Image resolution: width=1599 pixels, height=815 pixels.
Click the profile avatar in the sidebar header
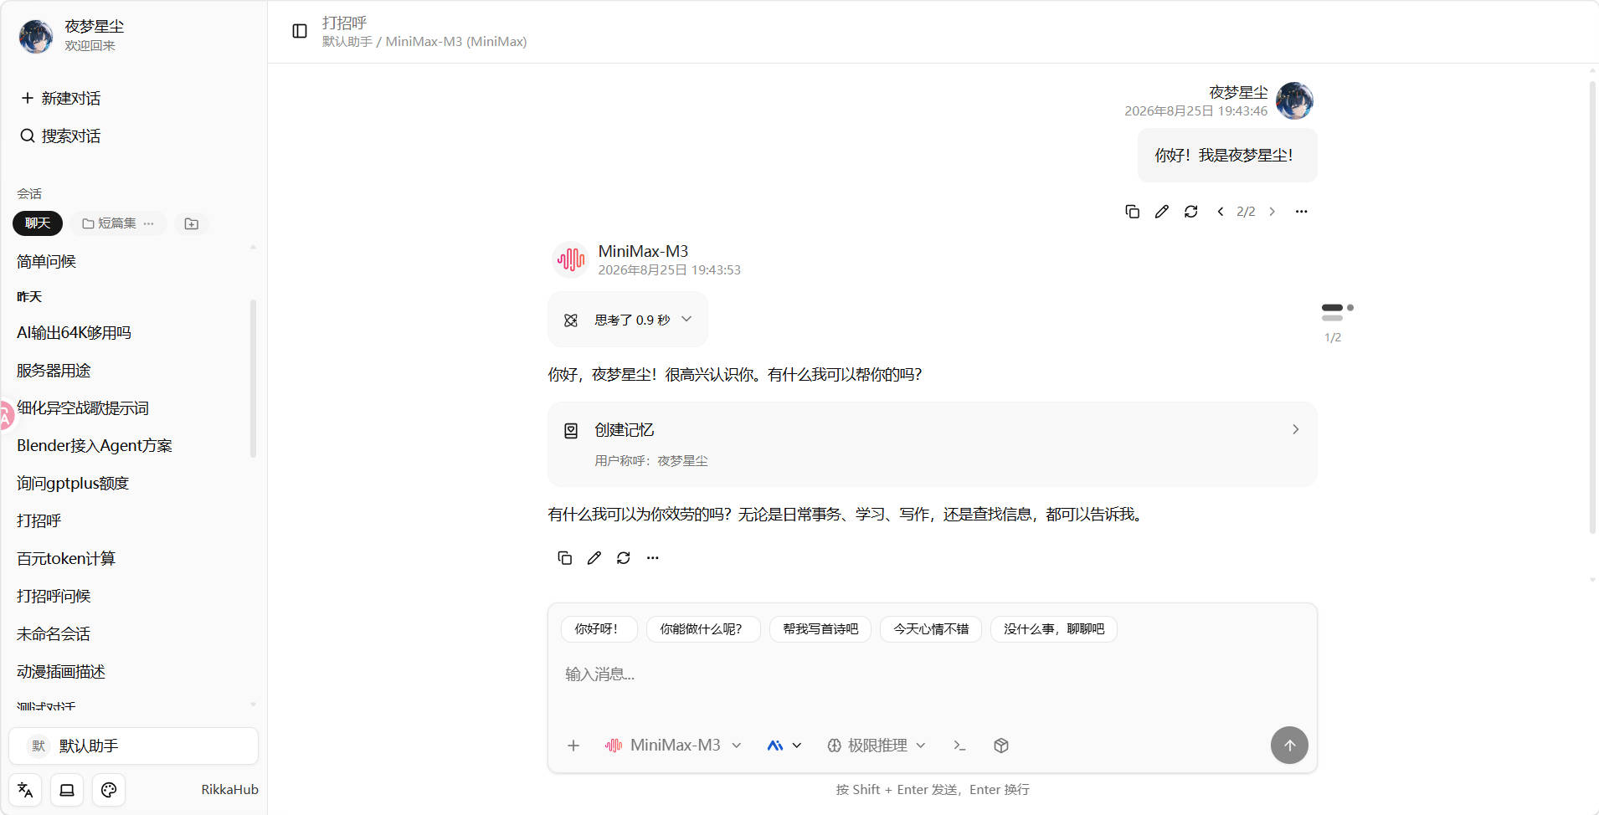pos(36,36)
